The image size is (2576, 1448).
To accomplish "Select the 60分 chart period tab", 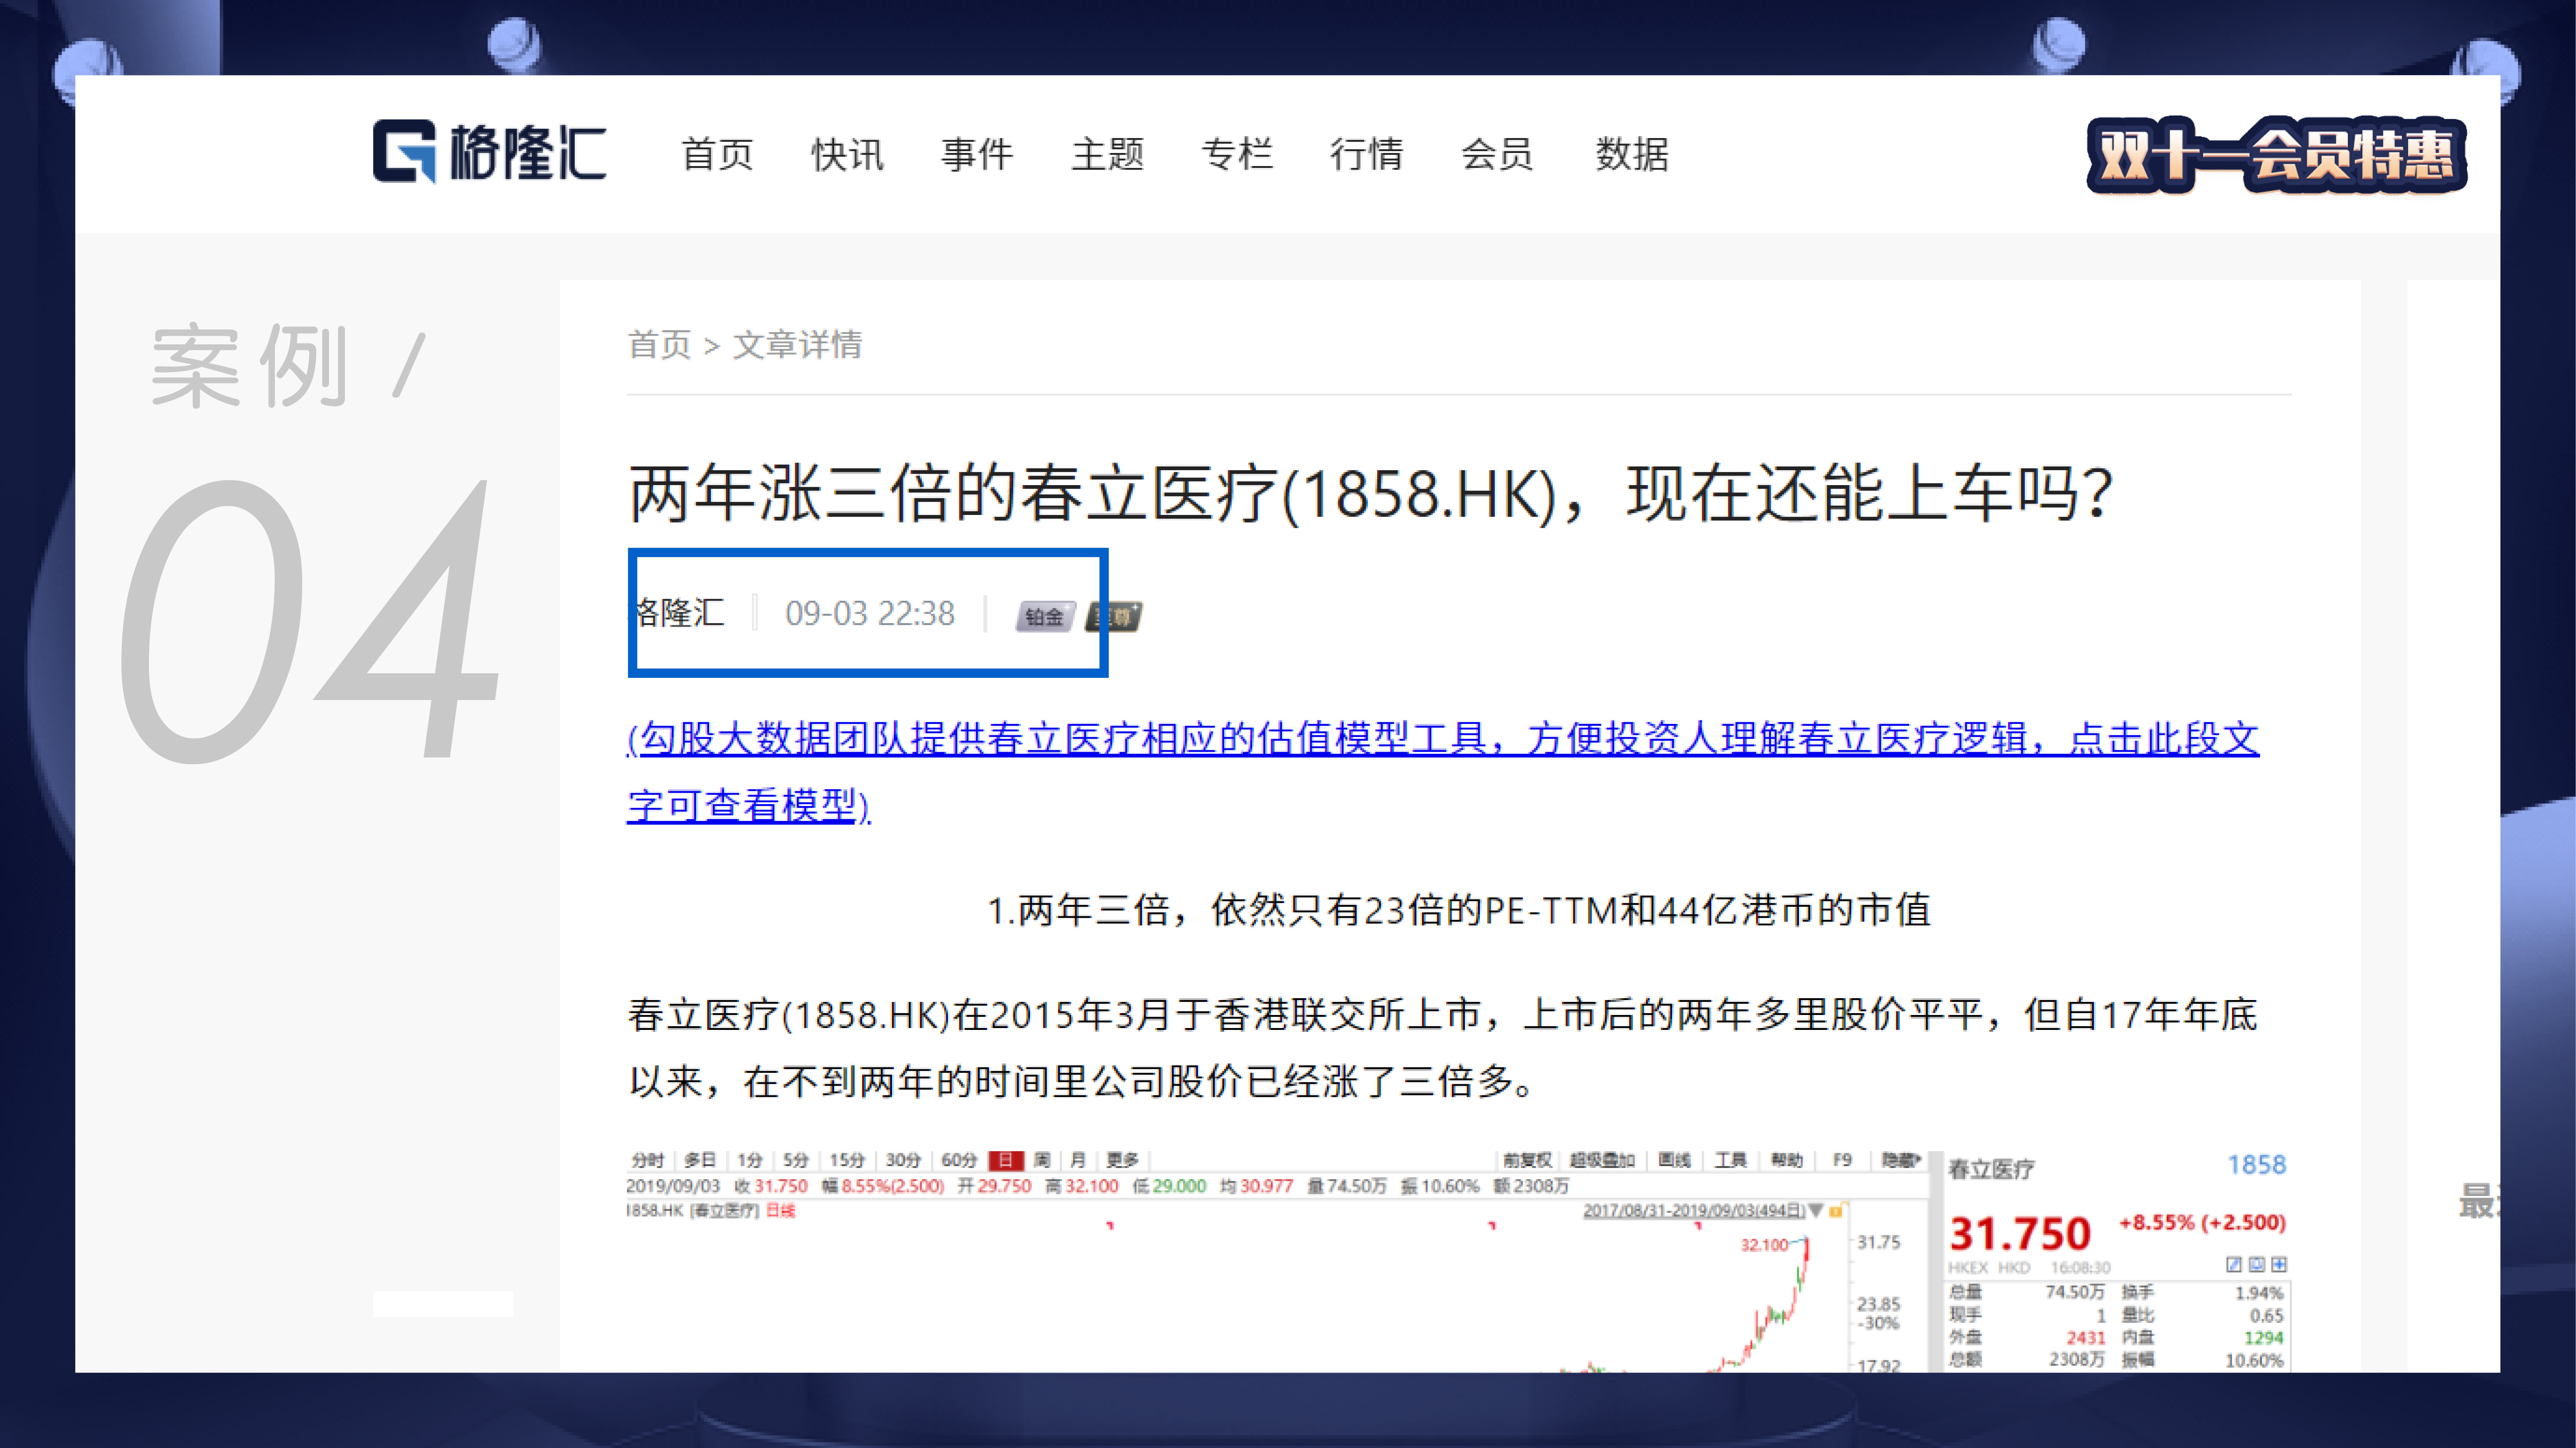I will point(959,1160).
